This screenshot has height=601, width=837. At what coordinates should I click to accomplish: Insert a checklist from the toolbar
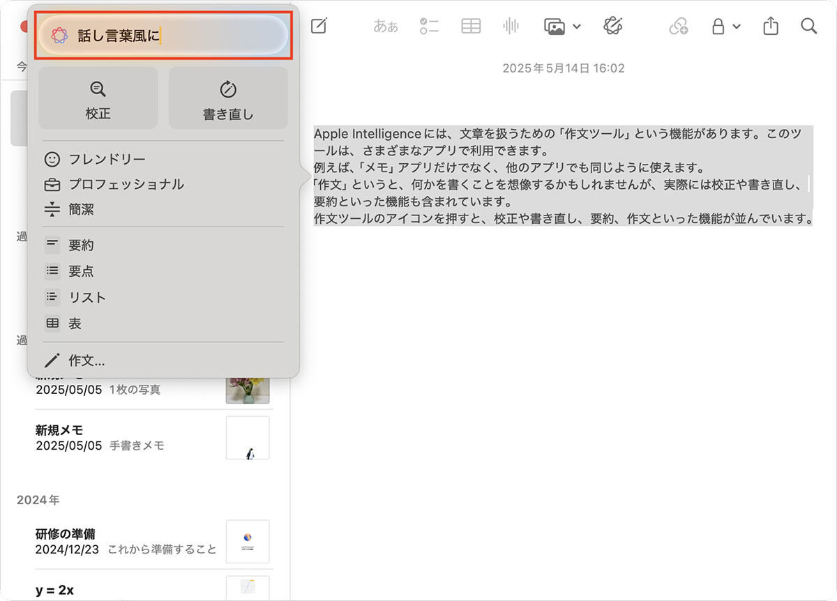tap(429, 26)
